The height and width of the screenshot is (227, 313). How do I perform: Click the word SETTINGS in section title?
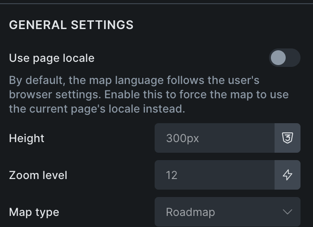coord(102,25)
